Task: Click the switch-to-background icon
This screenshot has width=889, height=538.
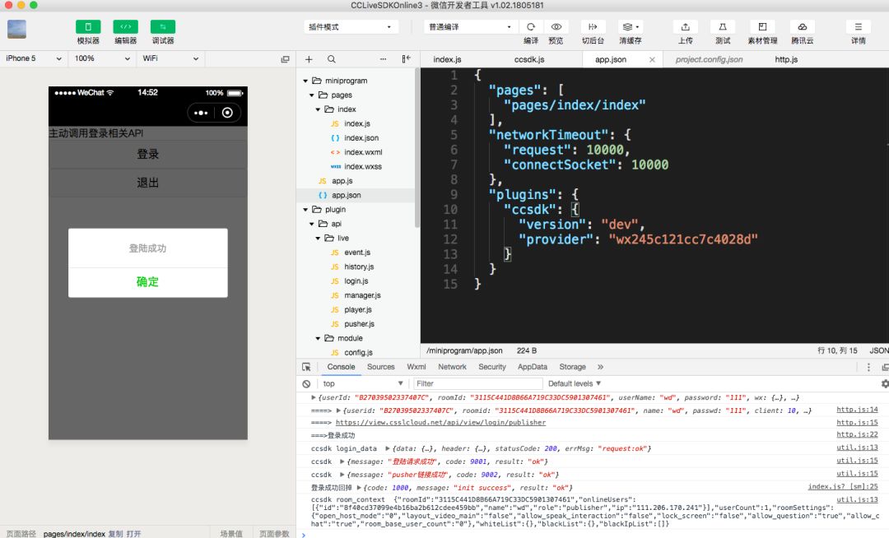Action: [593, 26]
